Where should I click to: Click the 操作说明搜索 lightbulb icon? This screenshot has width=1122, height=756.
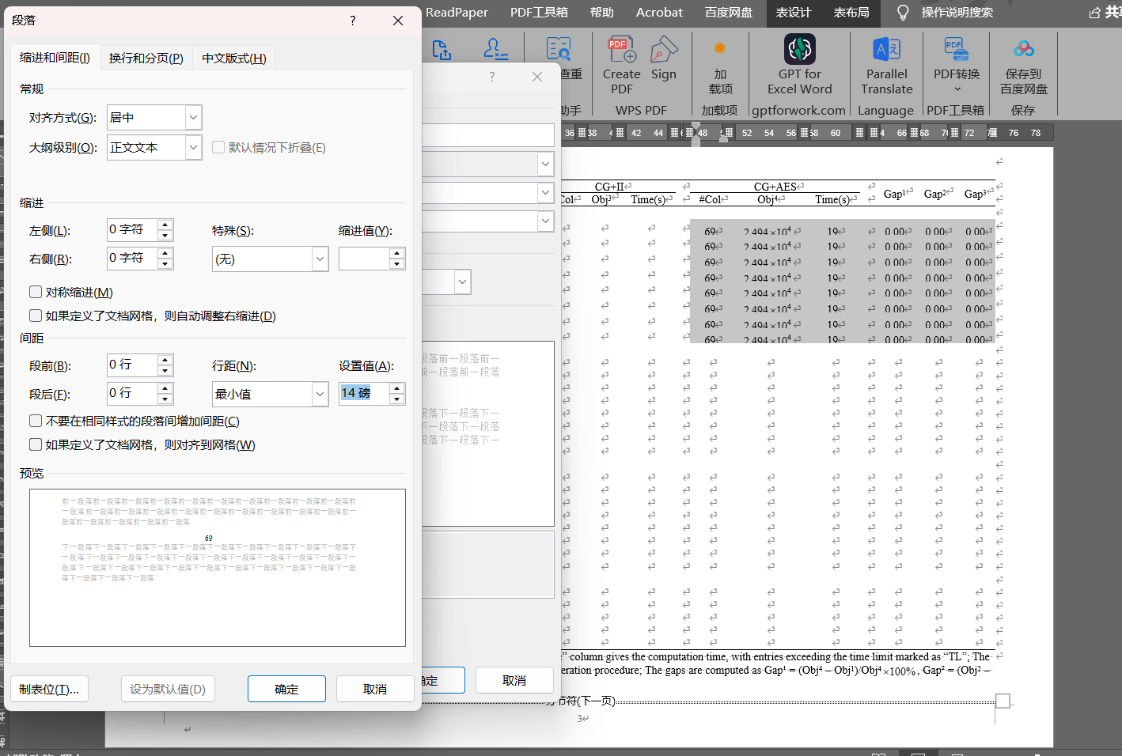[x=903, y=12]
